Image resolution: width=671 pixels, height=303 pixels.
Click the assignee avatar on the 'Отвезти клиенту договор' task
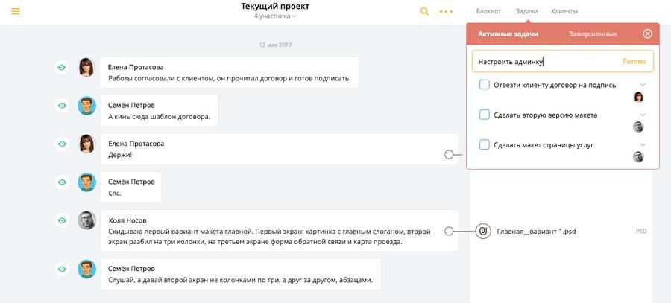(x=638, y=97)
